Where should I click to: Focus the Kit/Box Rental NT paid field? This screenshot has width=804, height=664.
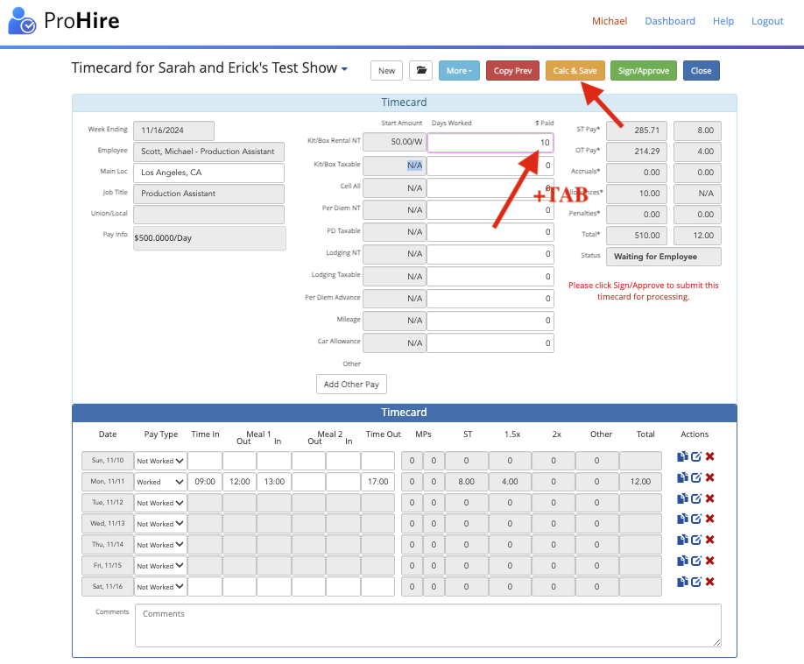tap(490, 143)
